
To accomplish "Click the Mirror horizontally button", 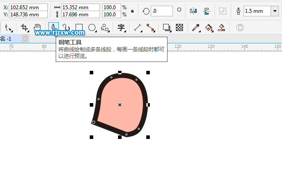I will pos(193,11).
